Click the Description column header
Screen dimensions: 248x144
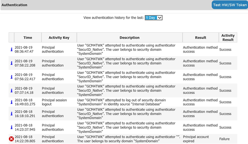point(130,37)
